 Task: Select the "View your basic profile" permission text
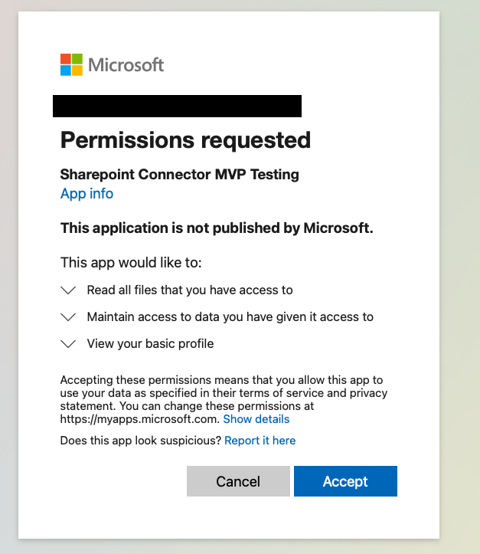pyautogui.click(x=150, y=343)
